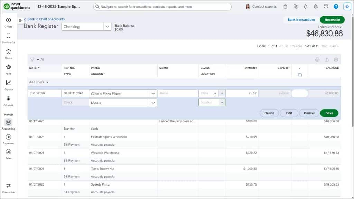
Task: Expand the Meals account dropdown
Action: (x=153, y=103)
